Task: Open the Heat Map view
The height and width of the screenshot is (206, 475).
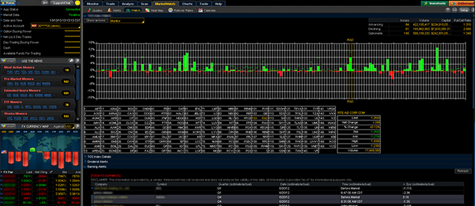Action: pyautogui.click(x=156, y=10)
